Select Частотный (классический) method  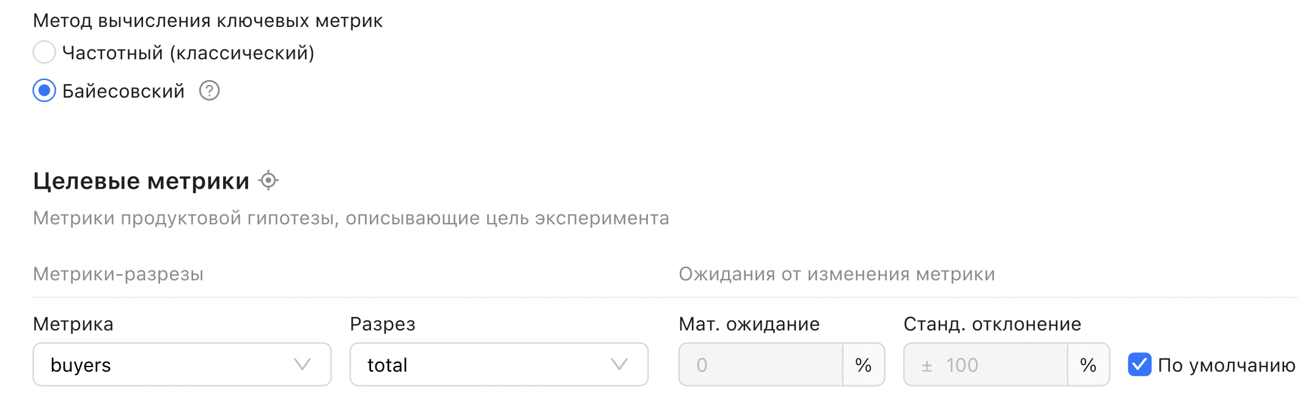point(43,53)
